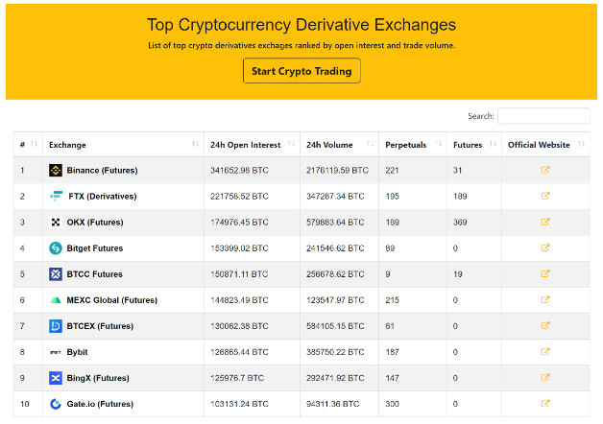The height and width of the screenshot is (424, 603).
Task: Click the 24h Volume header label
Action: [329, 145]
